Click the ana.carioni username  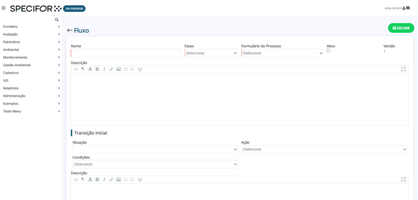(393, 8)
